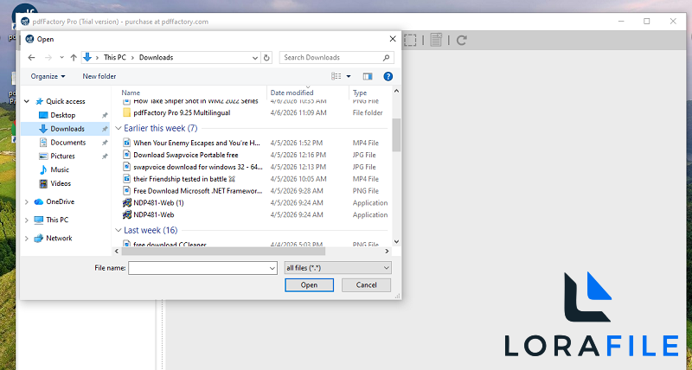Change view layout icon
This screenshot has height=370, width=692.
[336, 76]
